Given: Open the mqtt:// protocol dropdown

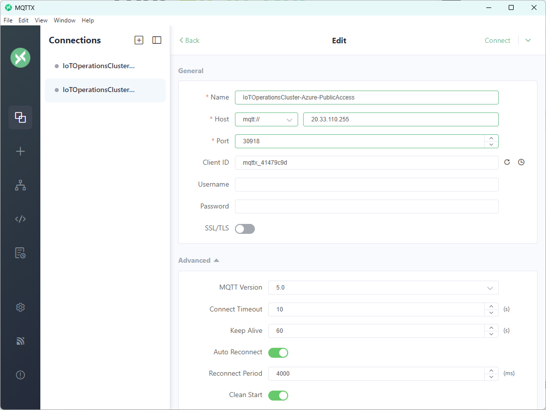Looking at the screenshot, I should (x=266, y=119).
